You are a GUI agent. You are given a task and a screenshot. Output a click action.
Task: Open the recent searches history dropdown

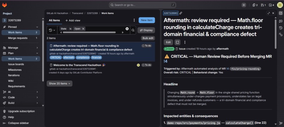(x=52, y=30)
